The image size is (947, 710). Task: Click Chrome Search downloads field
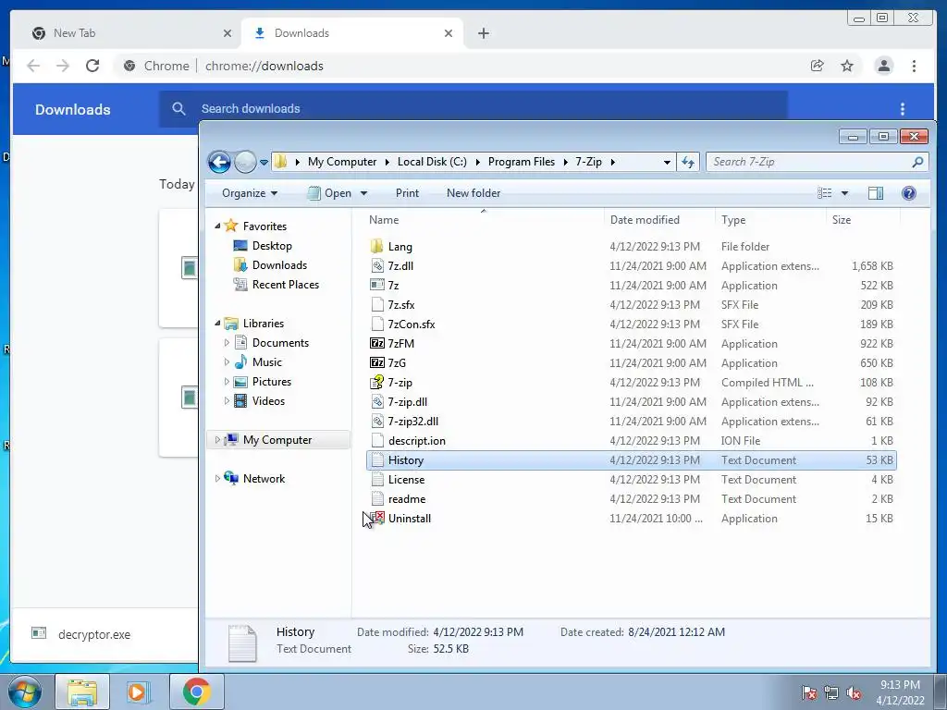(473, 109)
